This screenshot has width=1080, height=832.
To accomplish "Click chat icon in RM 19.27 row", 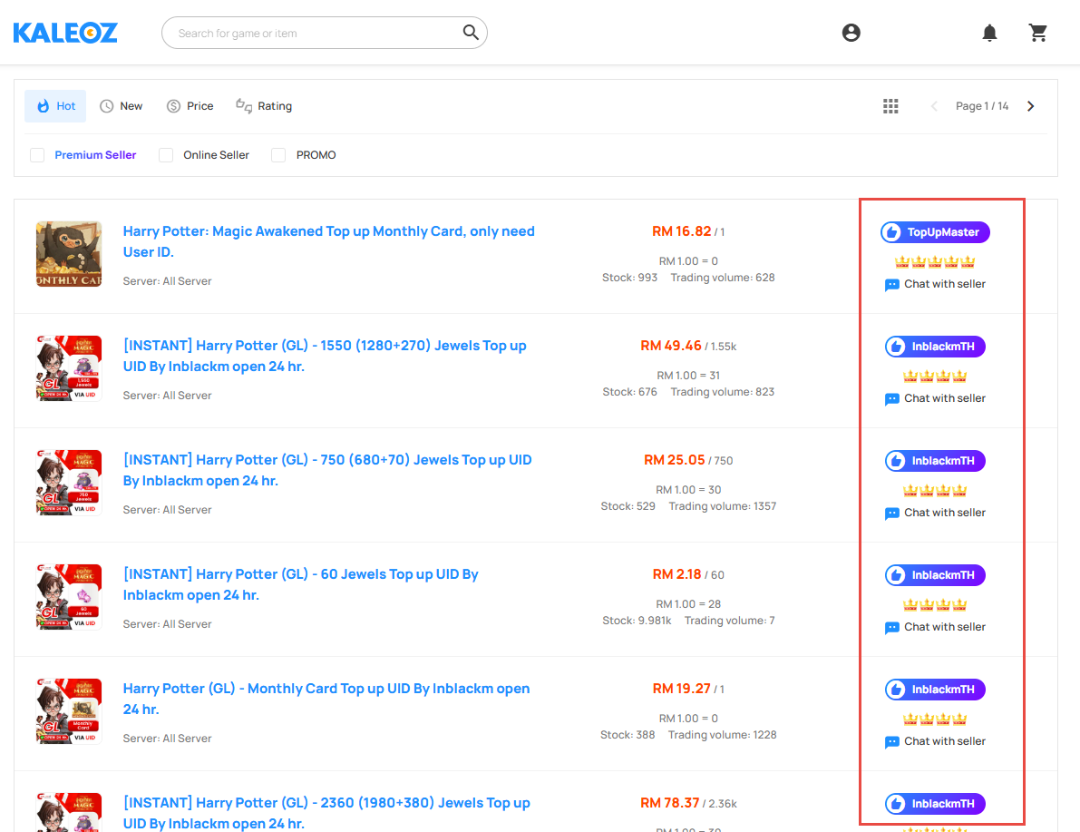I will [892, 742].
